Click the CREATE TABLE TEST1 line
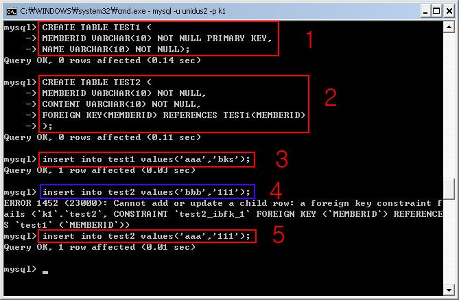The width and height of the screenshot is (459, 300). coord(97,27)
